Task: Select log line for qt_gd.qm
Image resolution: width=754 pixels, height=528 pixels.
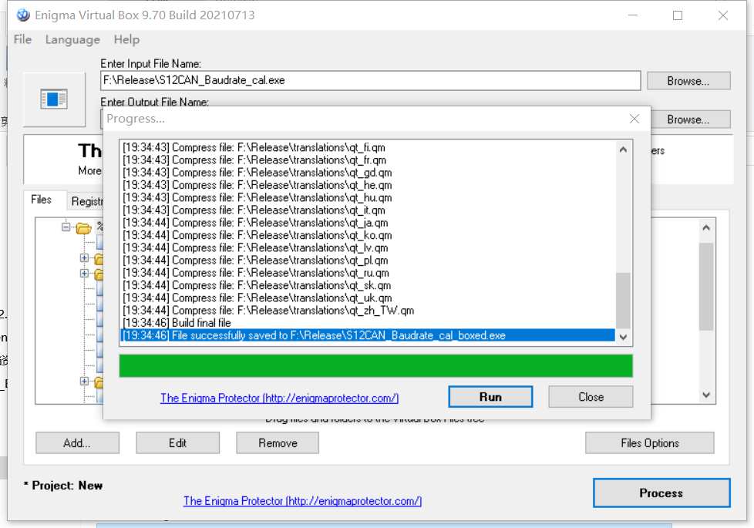Action: click(368, 173)
